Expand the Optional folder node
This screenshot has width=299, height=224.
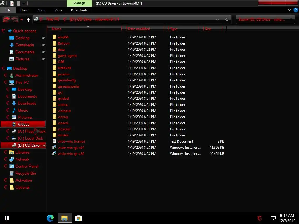[x=6, y=188]
